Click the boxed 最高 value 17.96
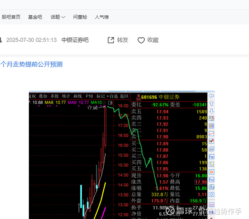The height and width of the screenshot is (219, 249). [201, 182]
